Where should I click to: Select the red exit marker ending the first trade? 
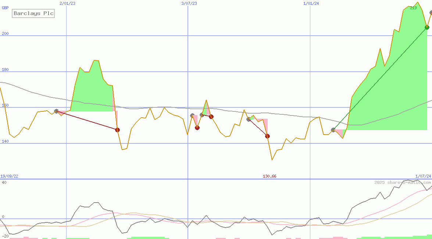coord(117,130)
